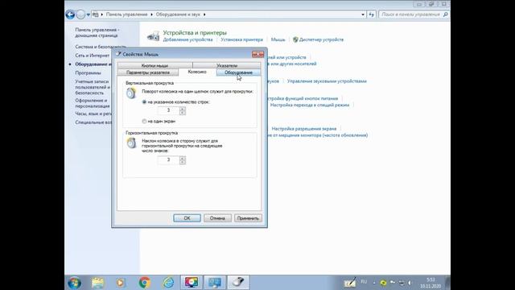This screenshot has height=290, width=515.
Task: Expand the arrow after 'Панель управления' breadcrumb
Action: pos(152,14)
